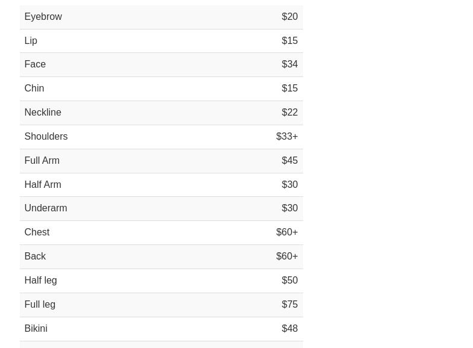Click the Full Arm label
Image resolution: width=473 pixels, height=348 pixels.
(42, 160)
